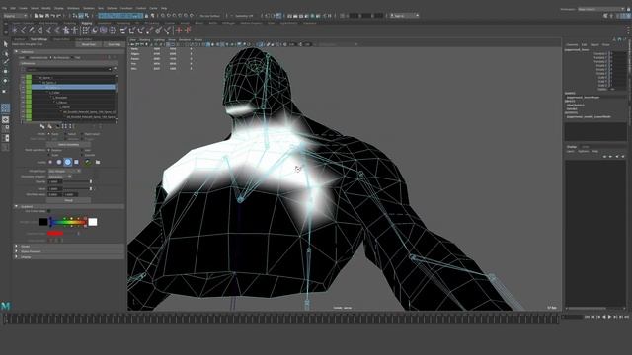This screenshot has width=632, height=355.
Task: Choose the highlighted soft brush profile
Action: (68, 162)
